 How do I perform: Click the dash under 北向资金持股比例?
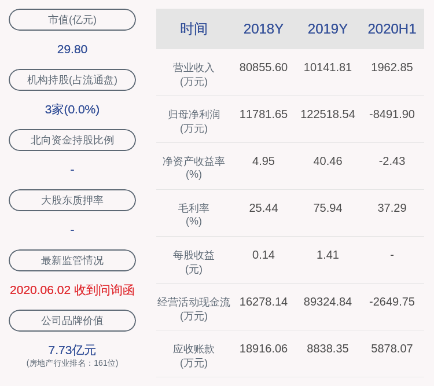tap(72, 170)
